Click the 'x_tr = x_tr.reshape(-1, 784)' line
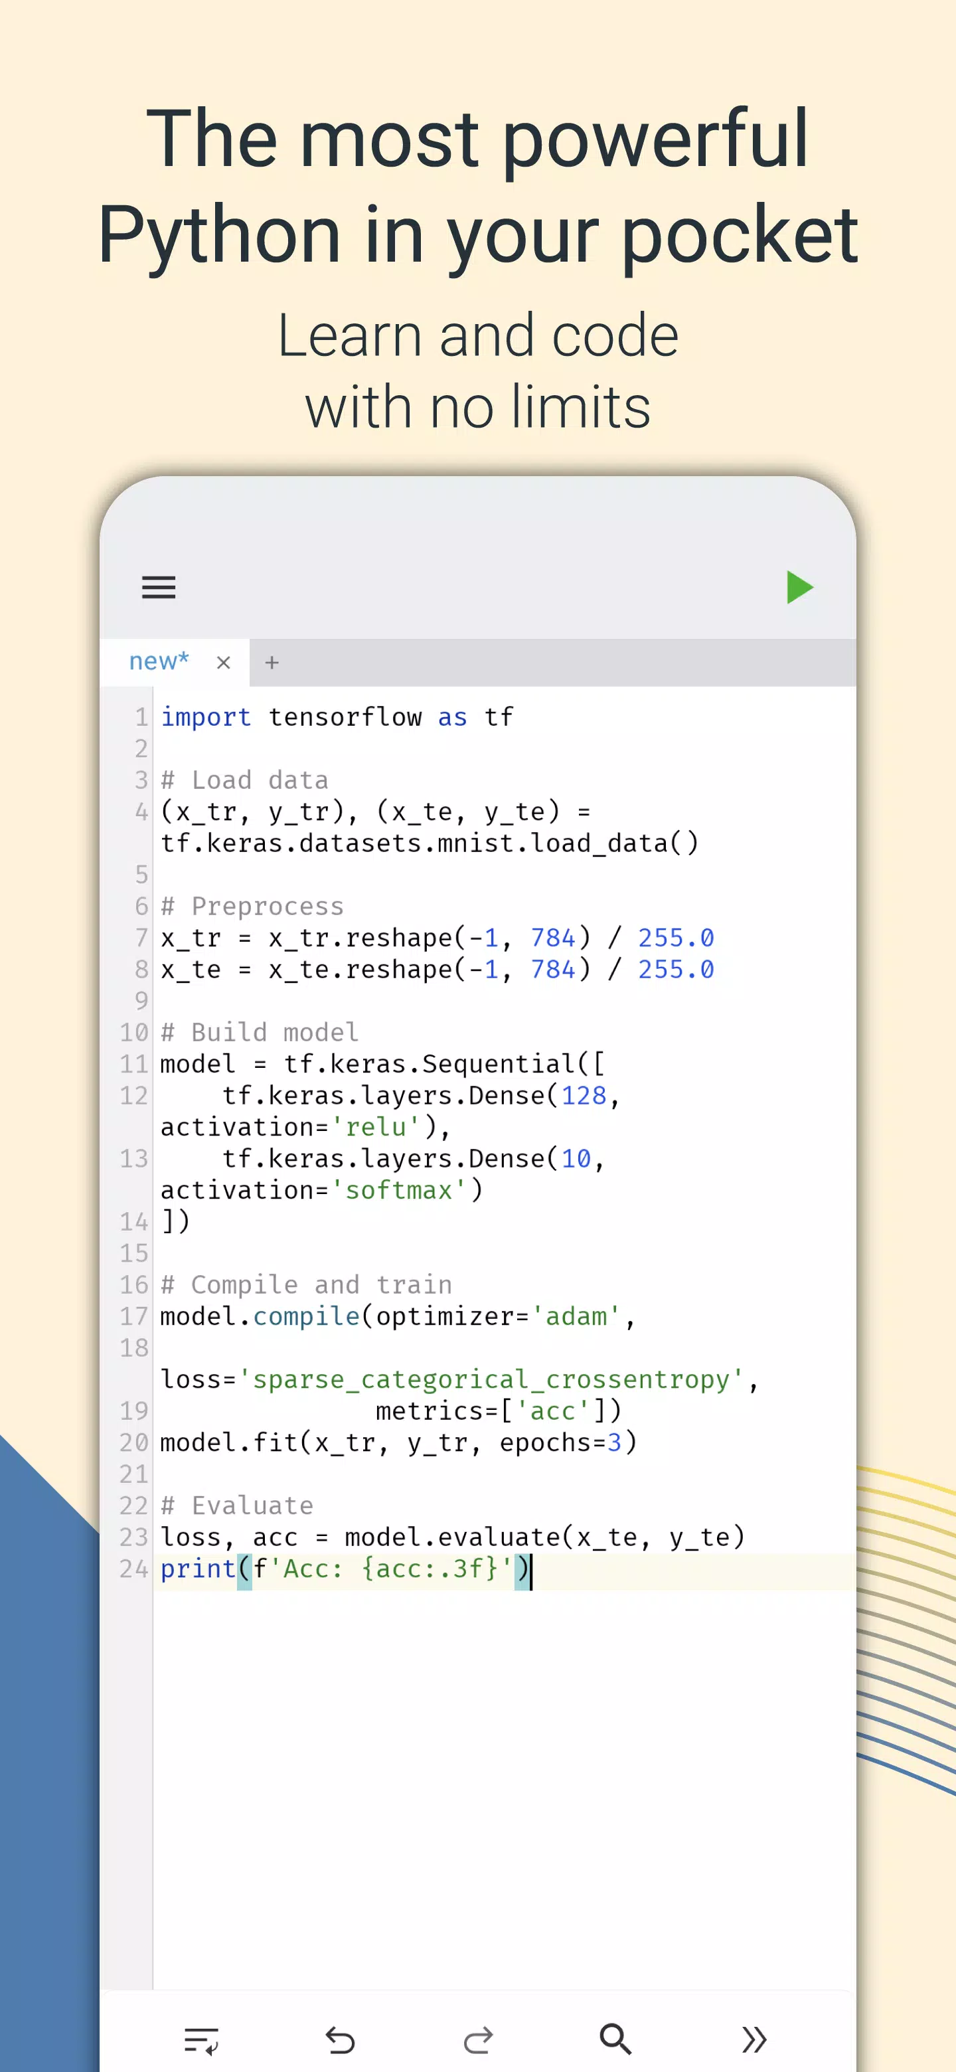The image size is (956, 2072). click(438, 938)
